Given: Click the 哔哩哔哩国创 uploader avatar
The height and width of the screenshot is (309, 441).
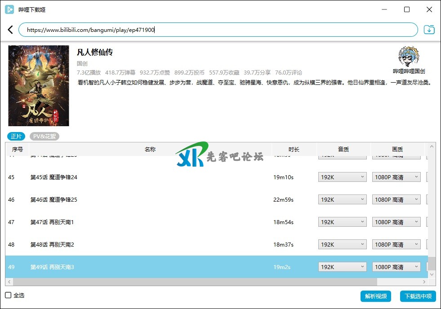Looking at the screenshot, I should 409,57.
